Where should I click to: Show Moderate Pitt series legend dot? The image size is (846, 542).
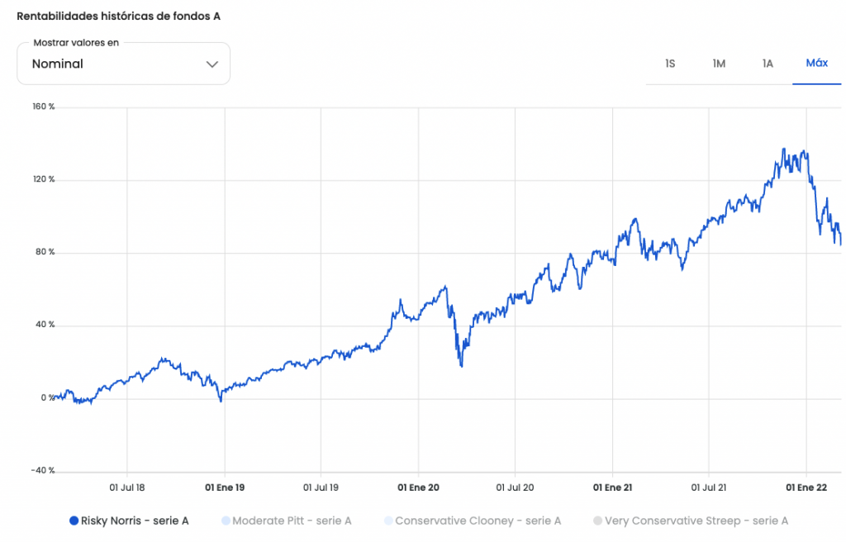[226, 521]
